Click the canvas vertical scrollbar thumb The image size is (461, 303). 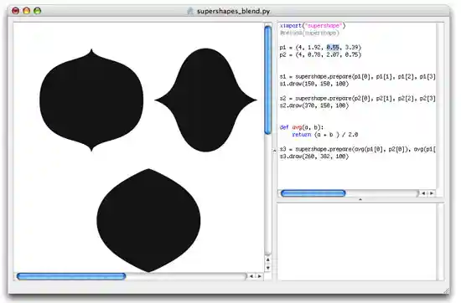coord(268,80)
